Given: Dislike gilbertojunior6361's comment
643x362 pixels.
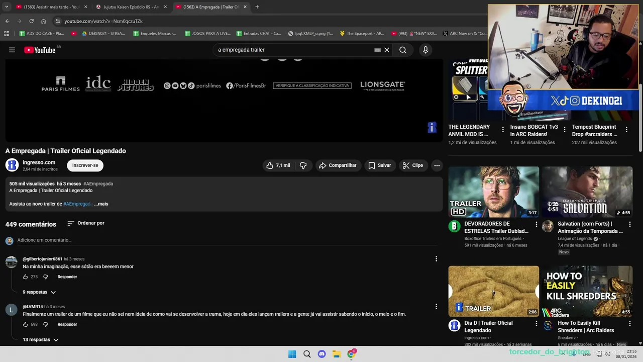Looking at the screenshot, I should click(45, 277).
